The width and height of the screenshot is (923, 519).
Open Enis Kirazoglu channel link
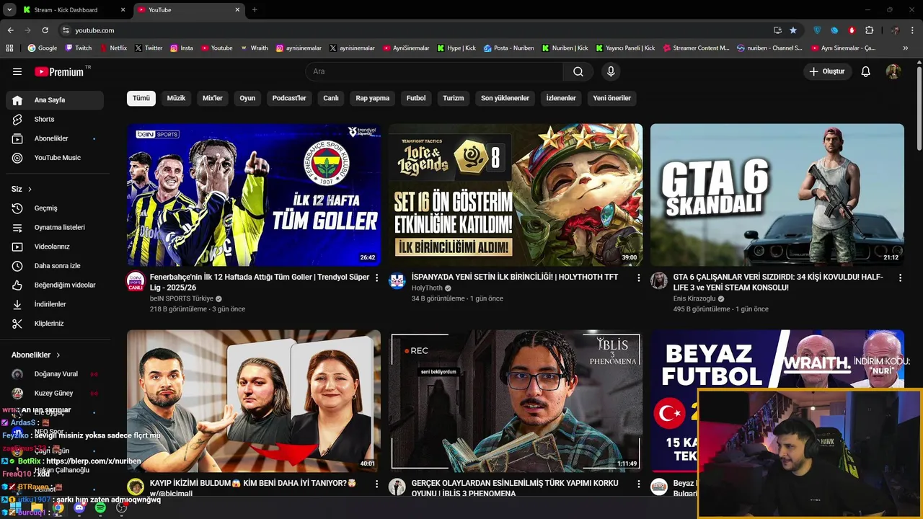694,298
